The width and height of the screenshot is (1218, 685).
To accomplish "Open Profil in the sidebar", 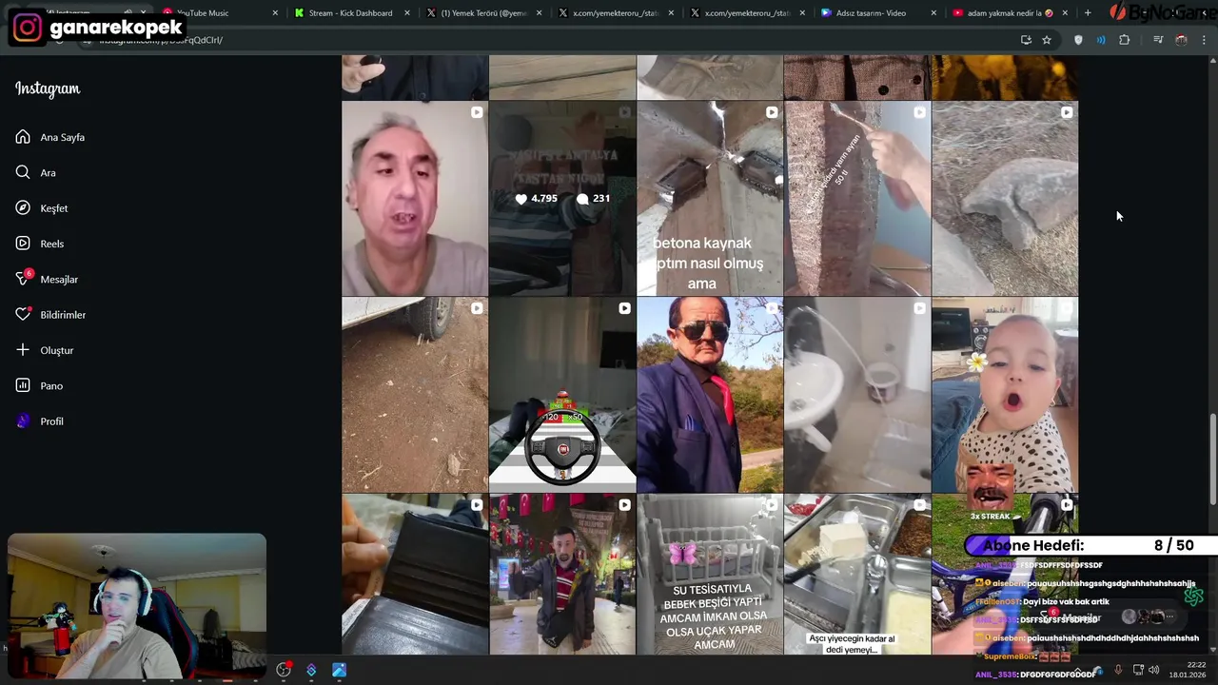I will (40, 421).
